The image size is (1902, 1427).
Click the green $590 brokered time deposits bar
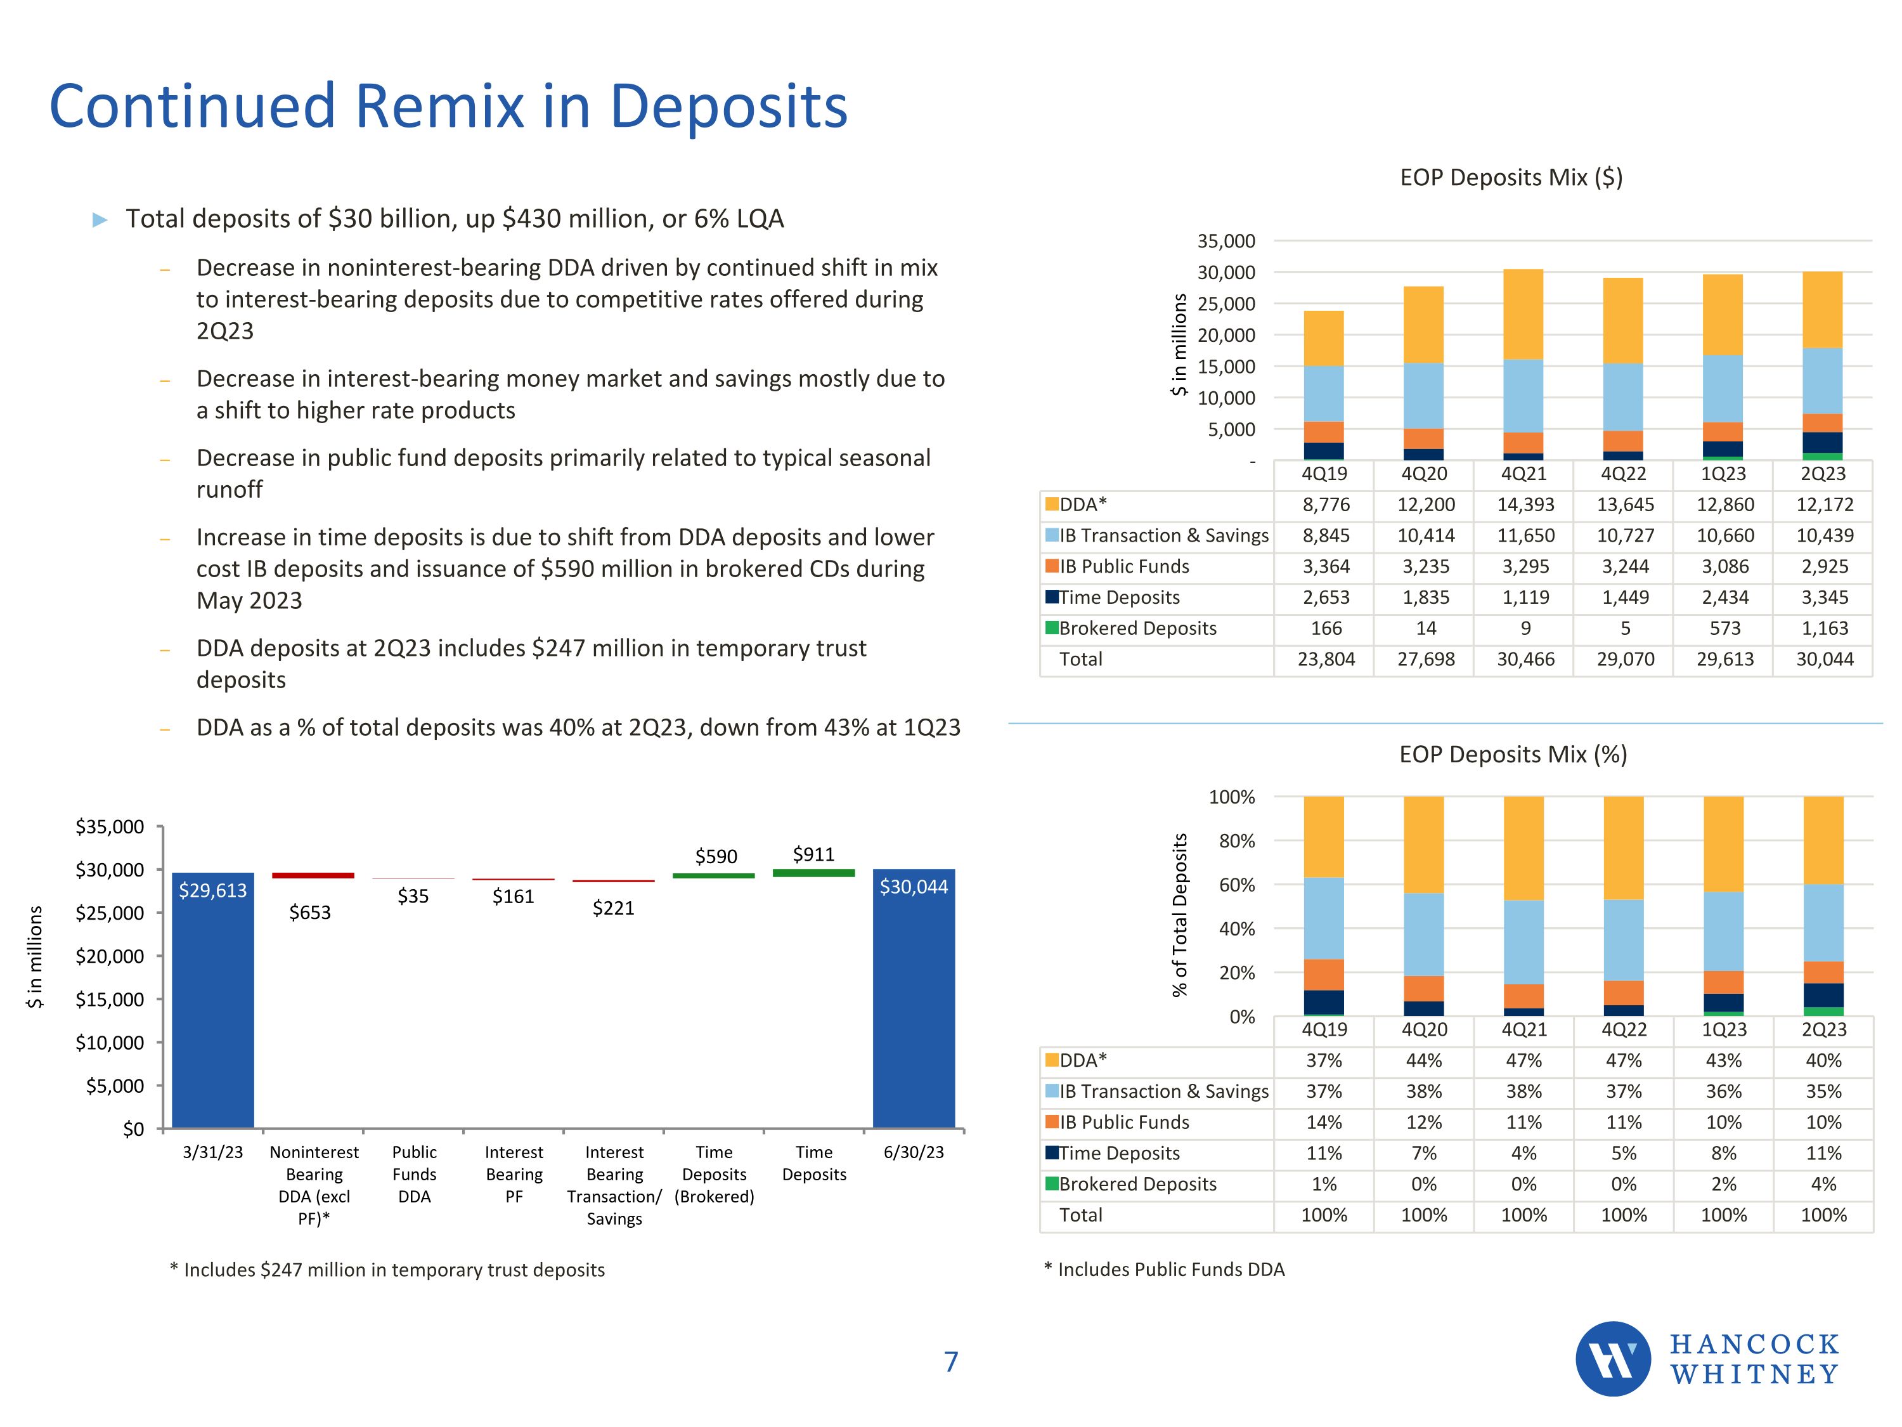pos(714,876)
